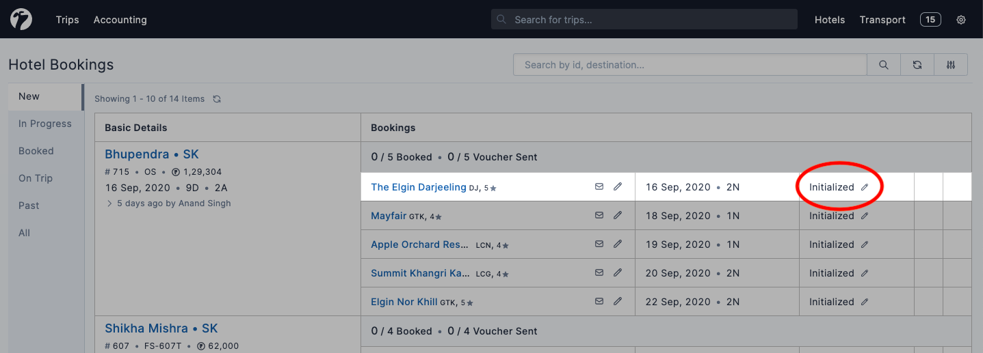Image resolution: width=983 pixels, height=353 pixels.
Task: Focus the 'Search for trips...' field
Action: [x=650, y=20]
